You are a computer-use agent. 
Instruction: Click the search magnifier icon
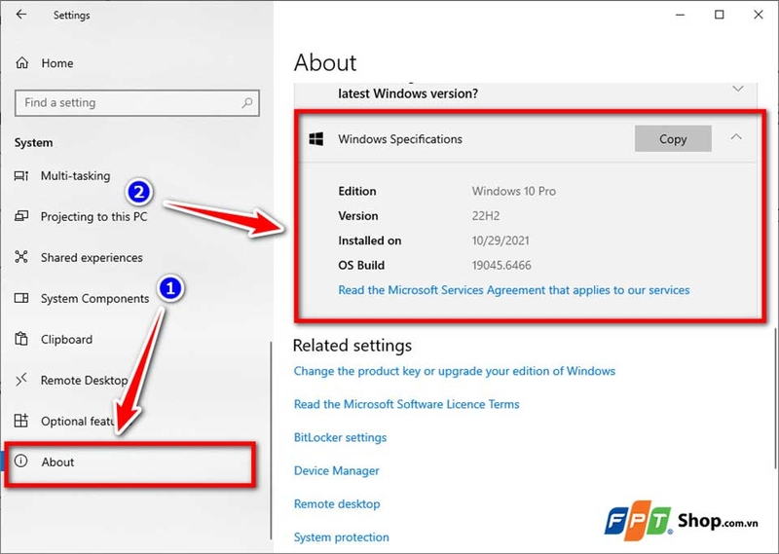coord(247,103)
